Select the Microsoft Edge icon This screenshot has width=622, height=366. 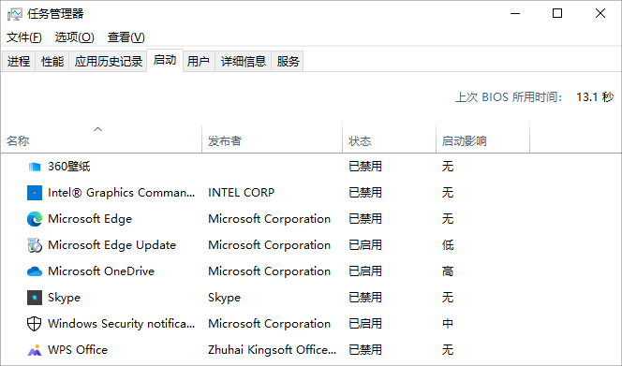point(35,219)
